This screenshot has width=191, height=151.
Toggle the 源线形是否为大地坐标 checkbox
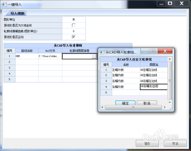[73, 25]
